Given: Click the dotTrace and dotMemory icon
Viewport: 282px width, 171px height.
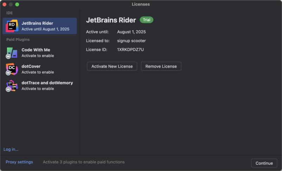Looking at the screenshot, I should click(x=12, y=85).
